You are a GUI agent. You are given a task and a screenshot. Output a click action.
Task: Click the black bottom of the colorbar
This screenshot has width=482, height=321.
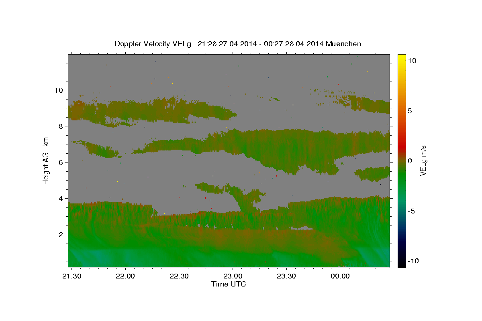pos(402,263)
